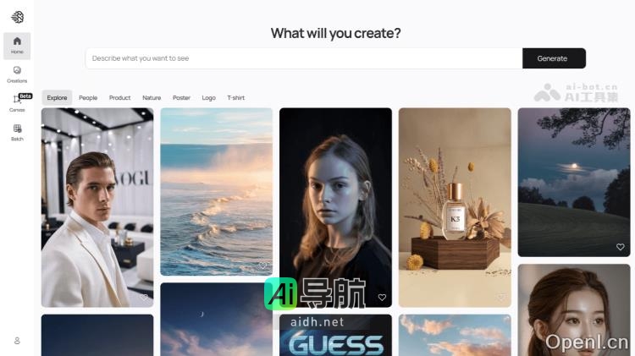Open the Creations sidebar icon

point(17,75)
